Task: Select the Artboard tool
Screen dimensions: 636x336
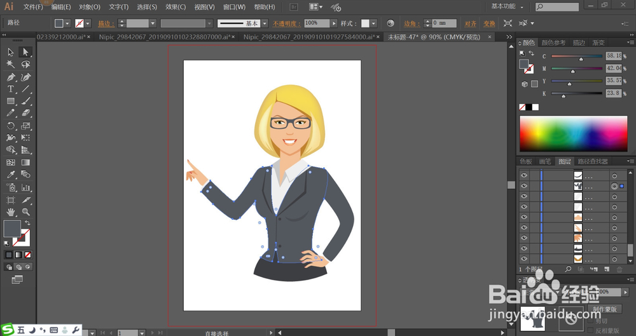Action: click(11, 200)
